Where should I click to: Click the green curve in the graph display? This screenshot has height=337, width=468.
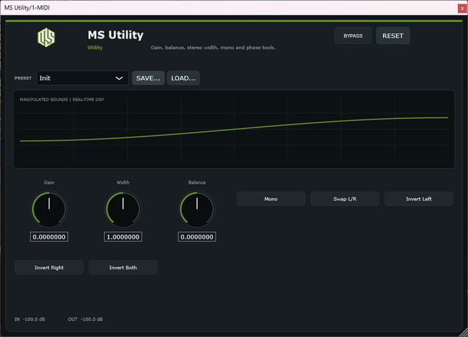coord(234,129)
